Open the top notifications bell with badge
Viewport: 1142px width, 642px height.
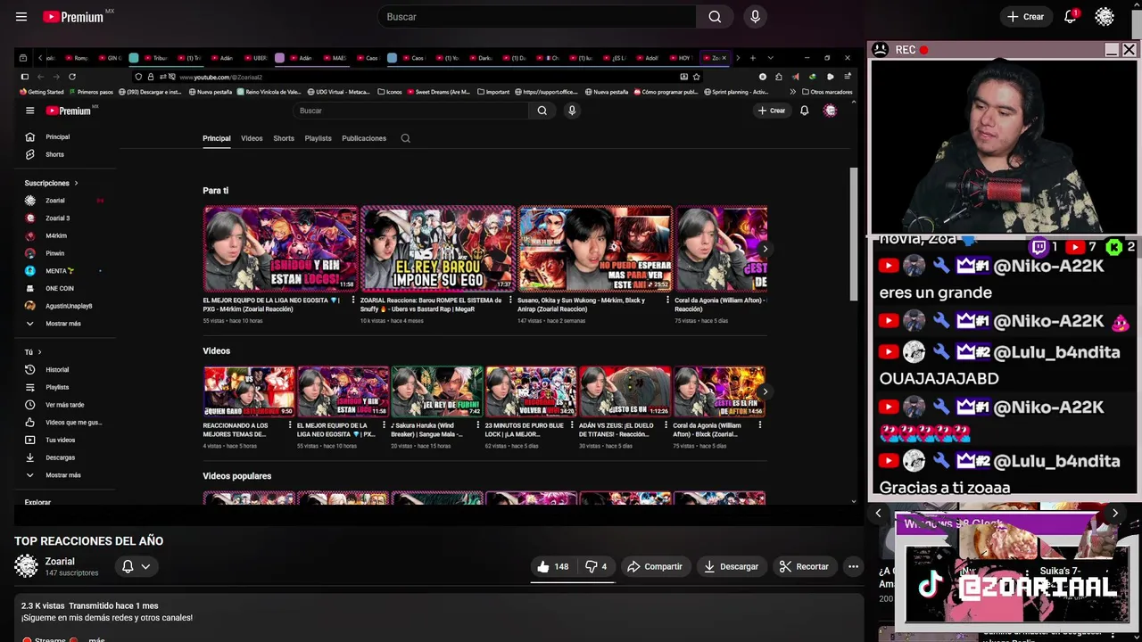point(1071,17)
